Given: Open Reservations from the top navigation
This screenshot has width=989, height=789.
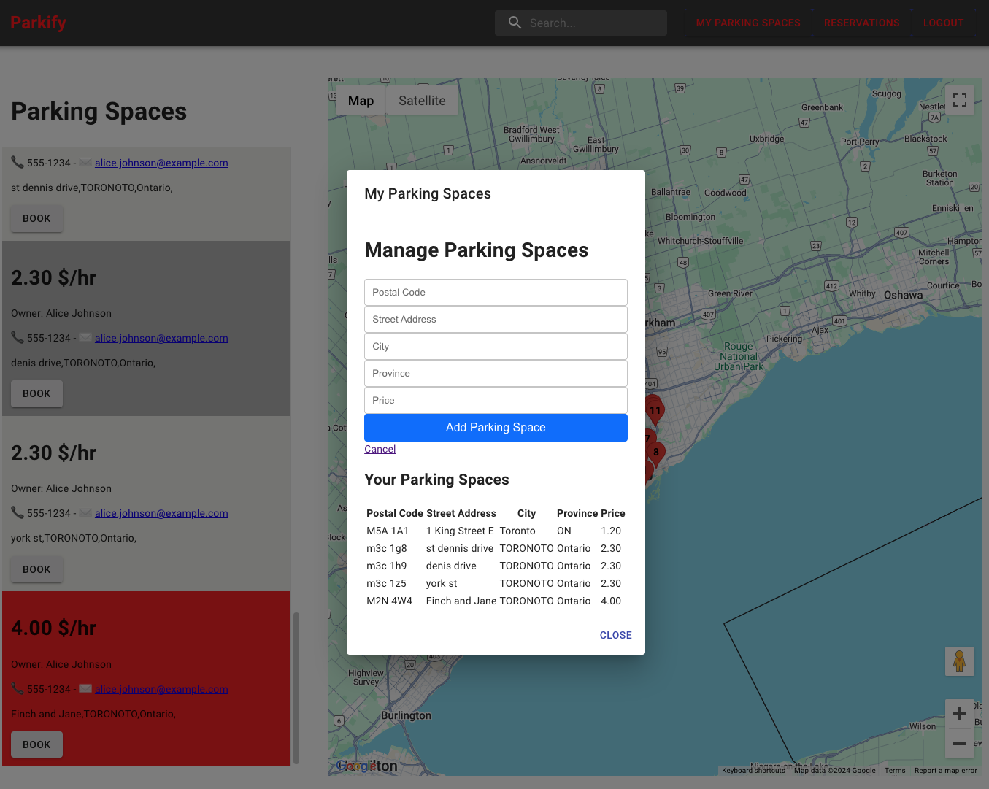Looking at the screenshot, I should [x=861, y=23].
